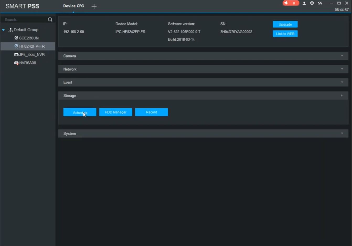Viewport: 352px width, 246px height.
Task: Expand the Event section
Action: [x=342, y=82]
